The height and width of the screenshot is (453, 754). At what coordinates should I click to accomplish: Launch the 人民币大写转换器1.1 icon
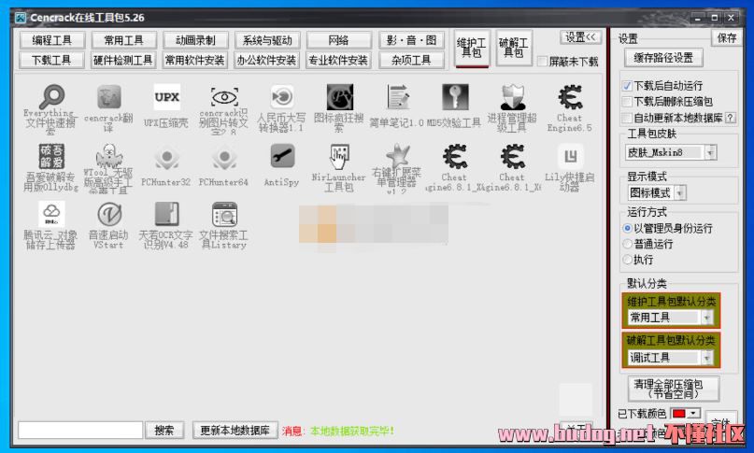(x=282, y=97)
